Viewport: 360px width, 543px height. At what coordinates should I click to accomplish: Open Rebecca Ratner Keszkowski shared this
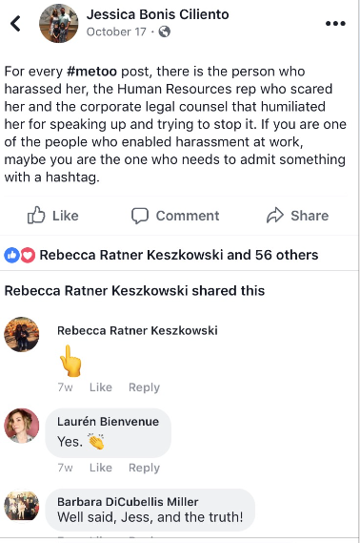pyautogui.click(x=134, y=290)
